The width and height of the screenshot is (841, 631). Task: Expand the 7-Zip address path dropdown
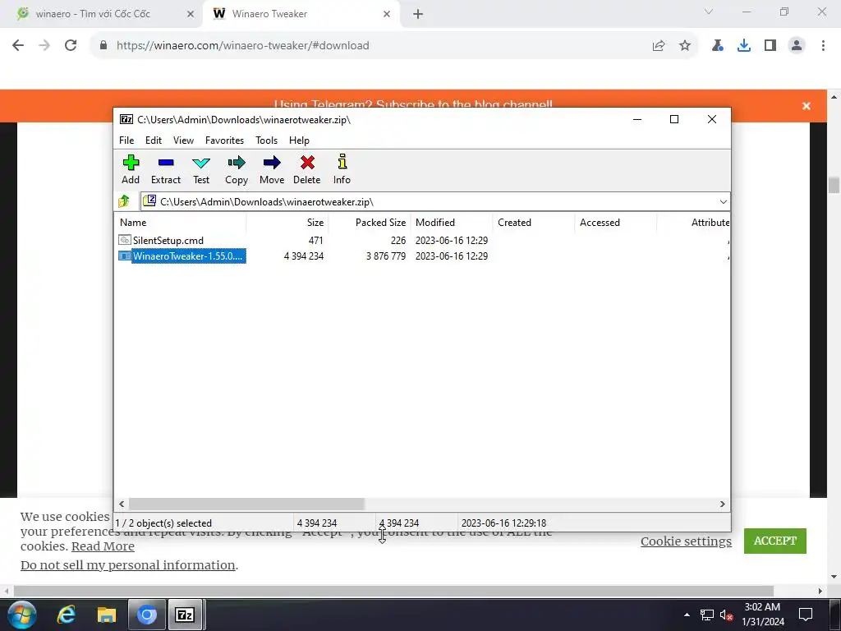[x=723, y=202]
